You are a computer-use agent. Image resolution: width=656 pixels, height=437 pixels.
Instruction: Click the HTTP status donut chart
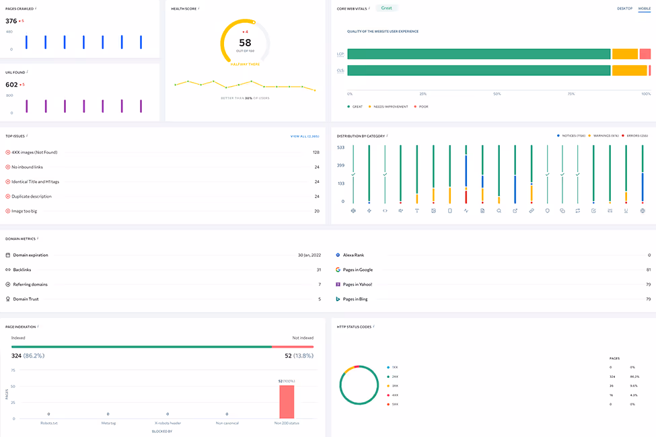point(359,385)
